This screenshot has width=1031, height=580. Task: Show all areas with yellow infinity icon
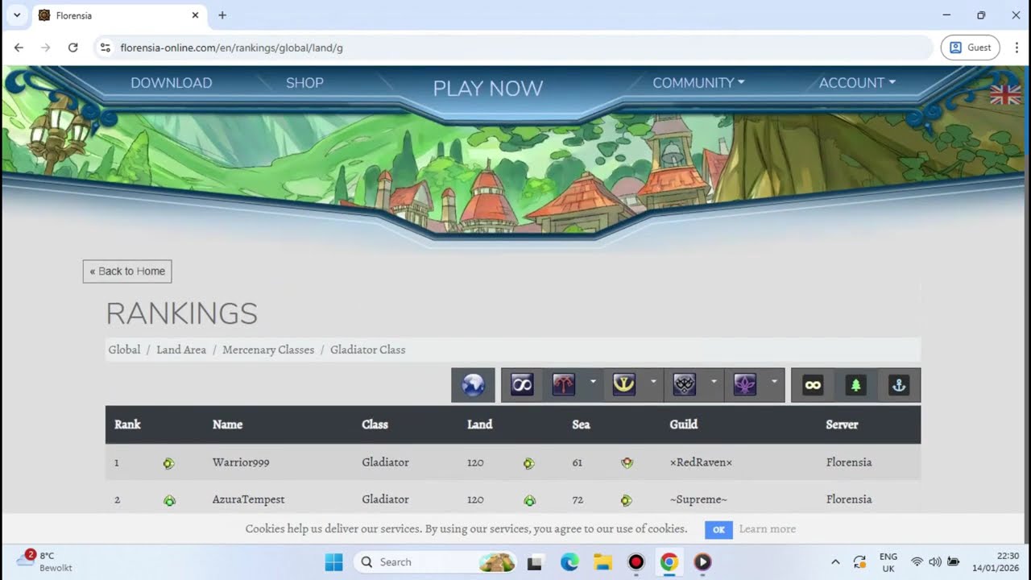point(813,385)
